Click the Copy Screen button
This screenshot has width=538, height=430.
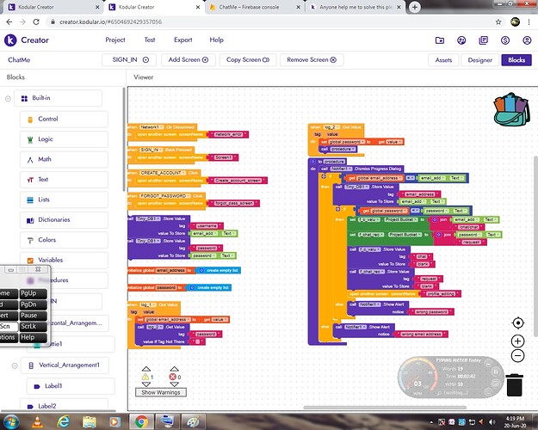pos(248,59)
